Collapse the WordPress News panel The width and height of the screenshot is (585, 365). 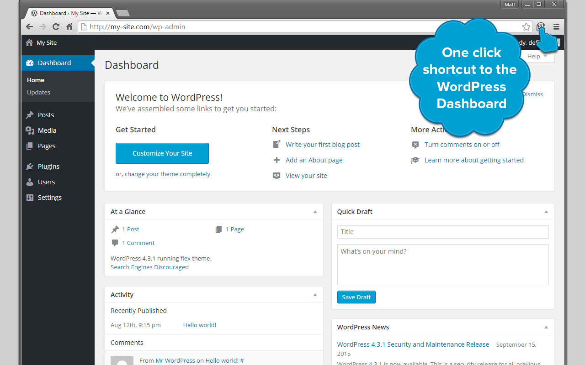pyautogui.click(x=546, y=327)
